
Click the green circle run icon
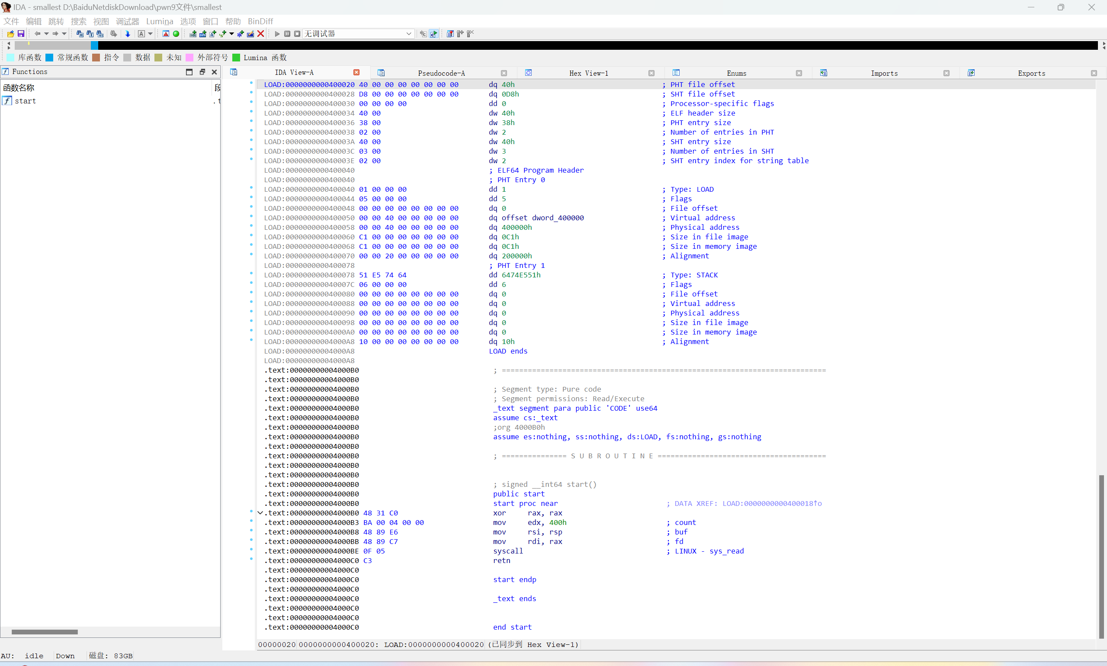[x=176, y=34]
